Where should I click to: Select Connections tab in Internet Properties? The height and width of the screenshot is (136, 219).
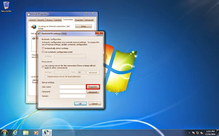68,20
